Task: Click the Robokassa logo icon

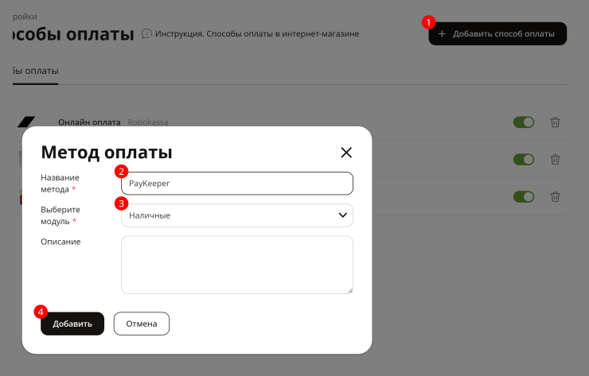Action: click(x=26, y=122)
